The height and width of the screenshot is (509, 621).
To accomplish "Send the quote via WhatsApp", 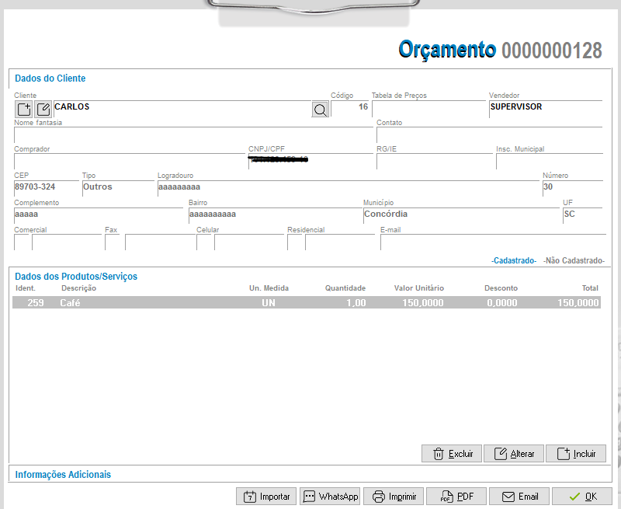I will (331, 497).
